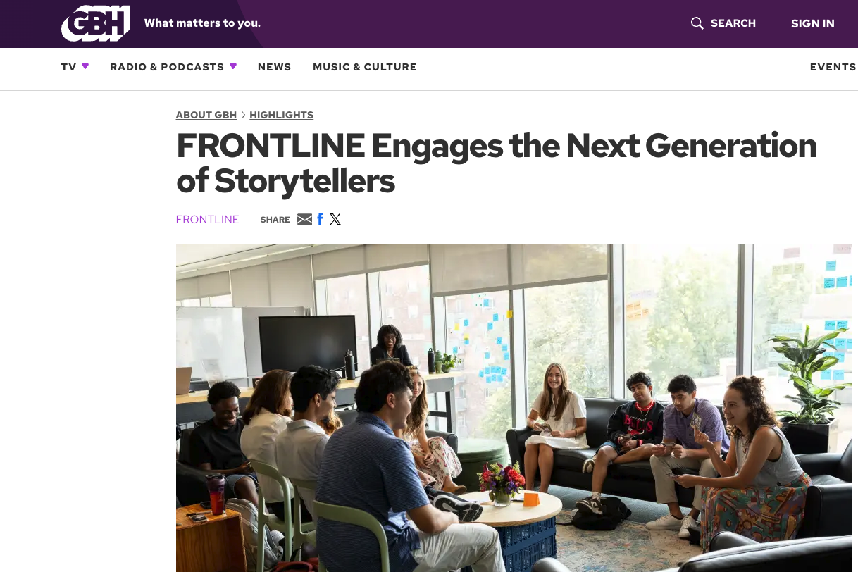Share the article on Facebook

(320, 219)
